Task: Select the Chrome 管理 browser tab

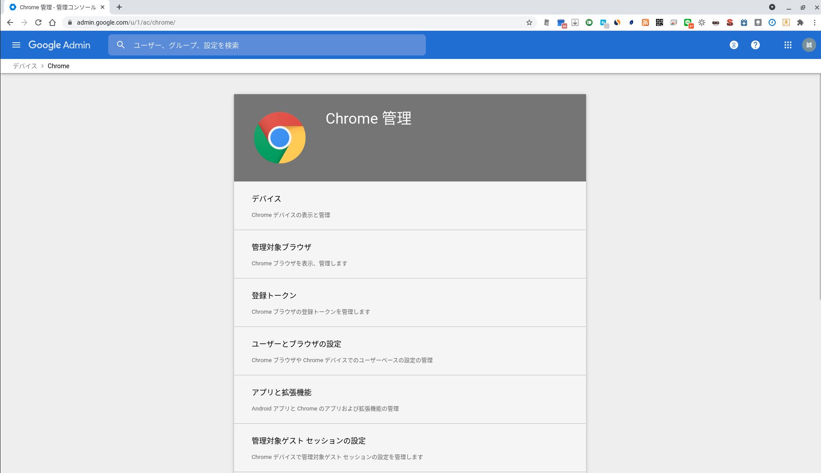Action: click(57, 7)
